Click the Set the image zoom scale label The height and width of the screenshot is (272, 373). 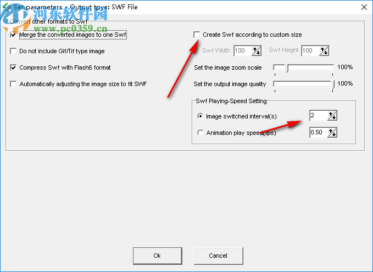coord(227,67)
